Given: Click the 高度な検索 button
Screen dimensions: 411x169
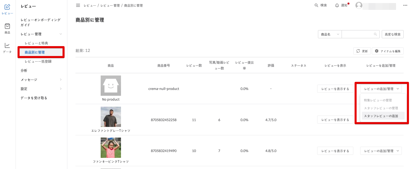Looking at the screenshot, I should coord(392,34).
